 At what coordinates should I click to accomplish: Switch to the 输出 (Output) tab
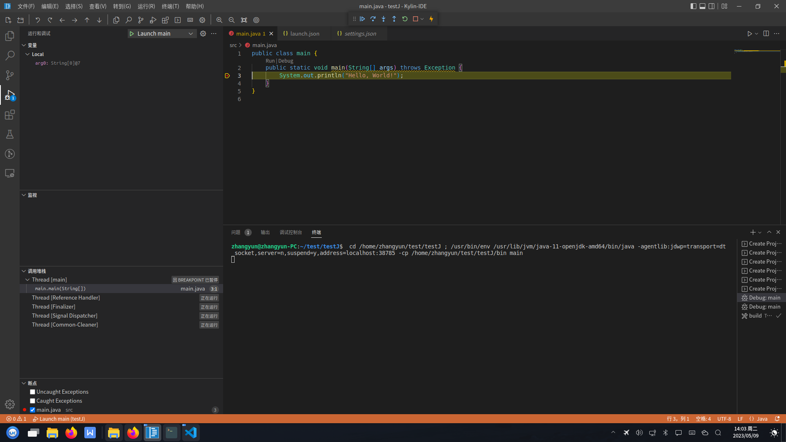(265, 232)
